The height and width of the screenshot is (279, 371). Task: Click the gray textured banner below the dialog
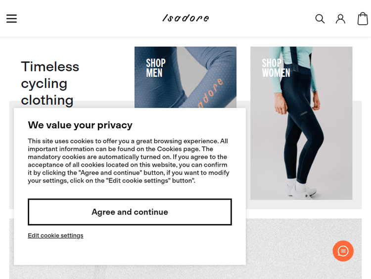tap(297, 248)
